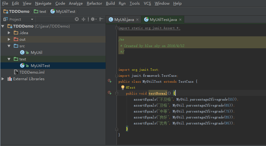This screenshot has height=146, width=266.
Task: Open the Window menu
Action: point(162,3)
